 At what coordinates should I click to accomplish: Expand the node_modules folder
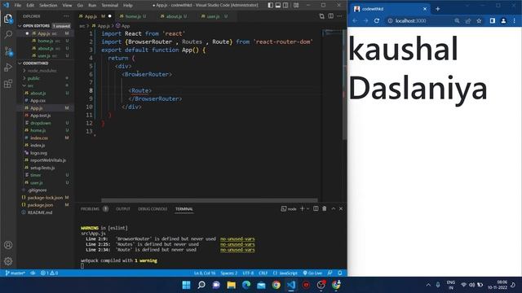point(42,71)
